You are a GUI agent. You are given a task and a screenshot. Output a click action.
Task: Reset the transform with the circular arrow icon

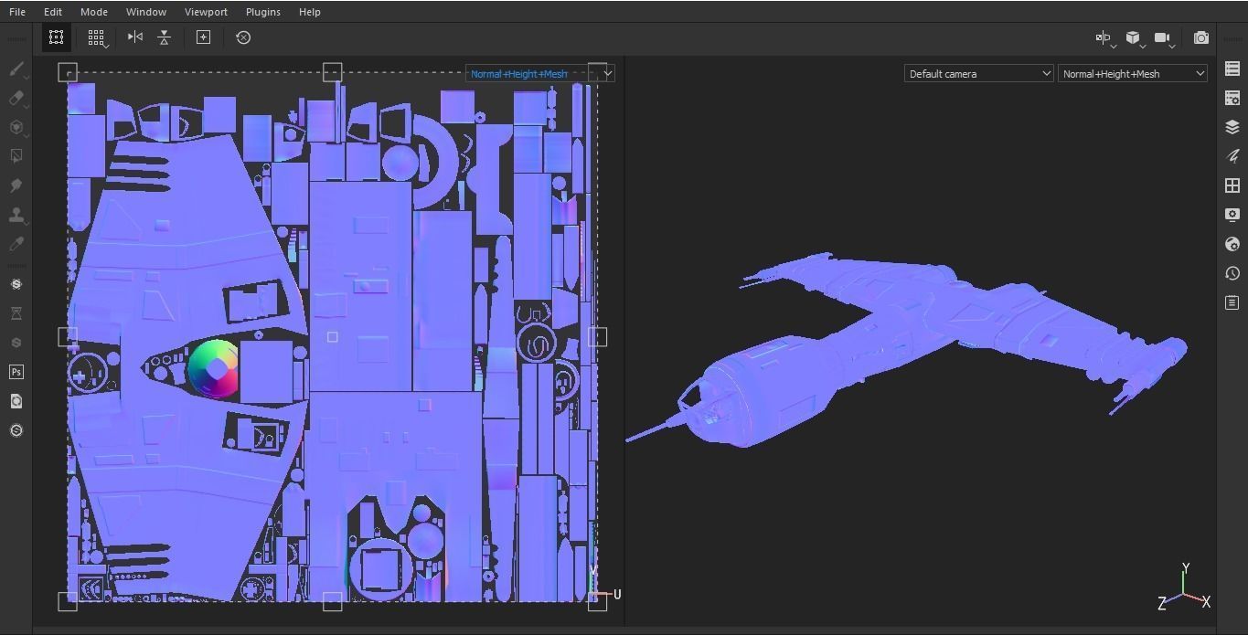coord(243,37)
